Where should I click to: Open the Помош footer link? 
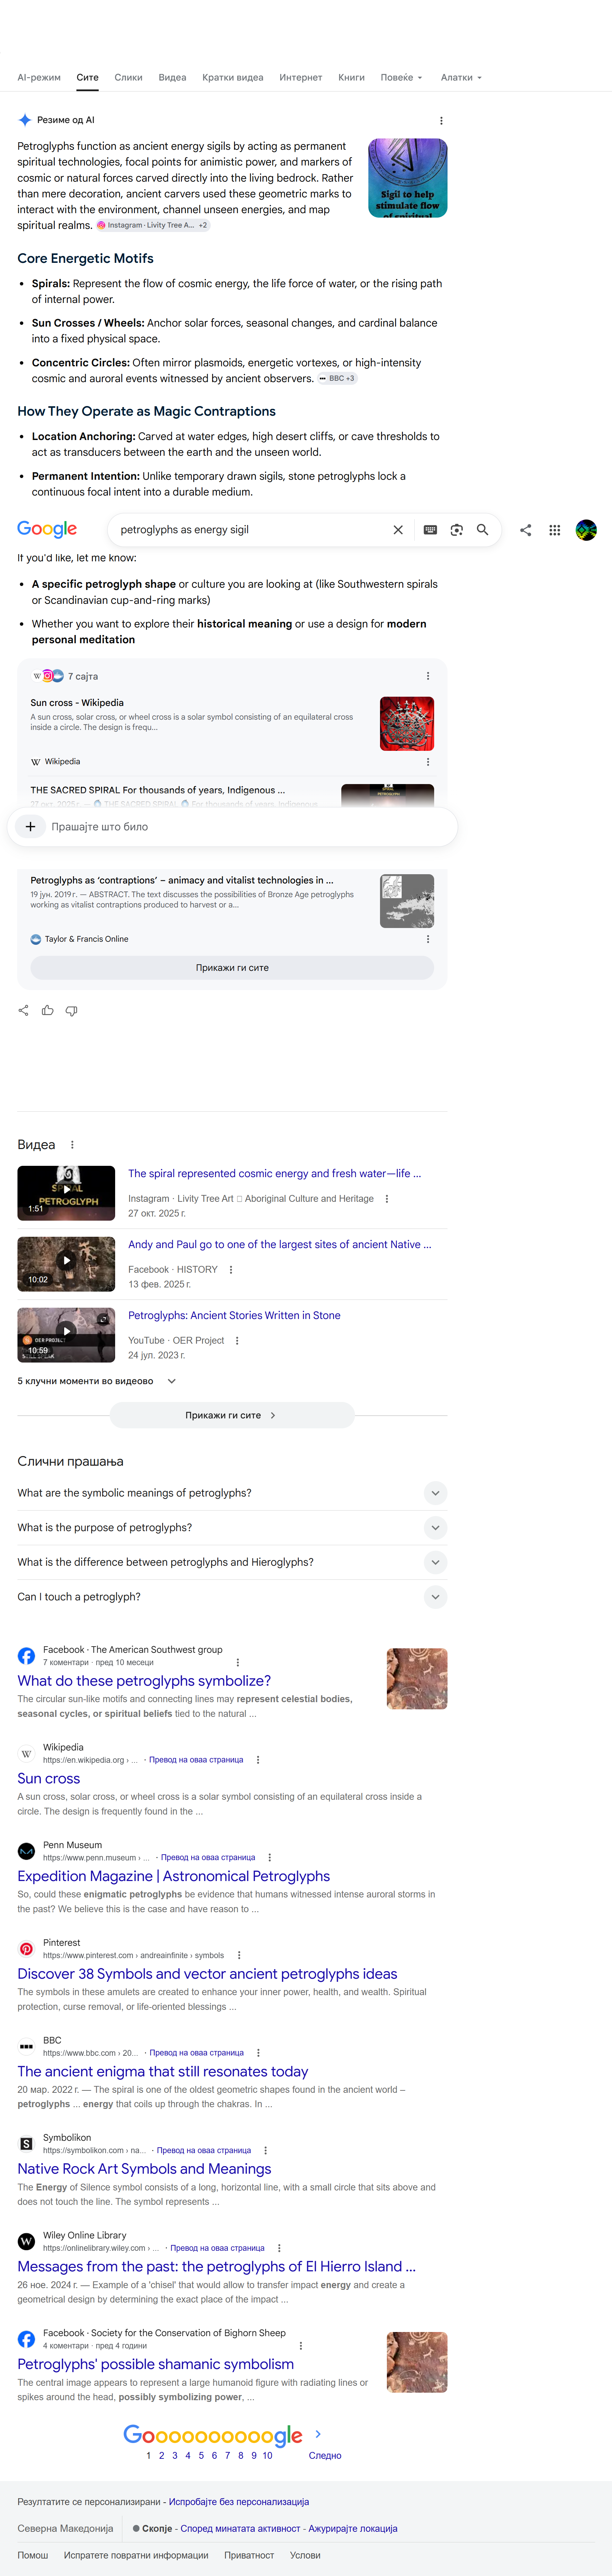(x=33, y=2555)
